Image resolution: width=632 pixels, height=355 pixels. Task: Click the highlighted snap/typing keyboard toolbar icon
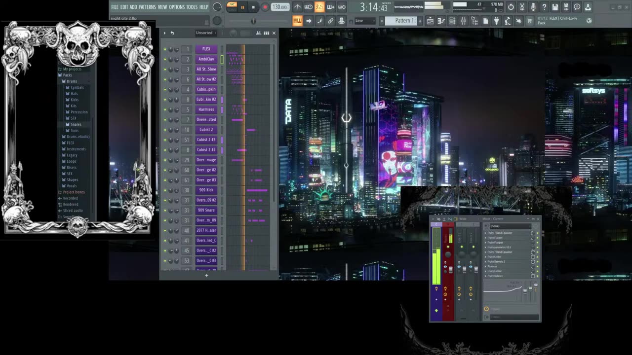[297, 21]
